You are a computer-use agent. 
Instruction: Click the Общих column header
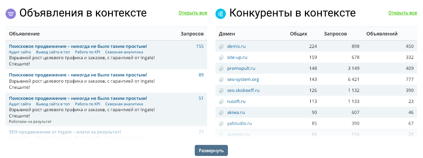click(x=299, y=34)
